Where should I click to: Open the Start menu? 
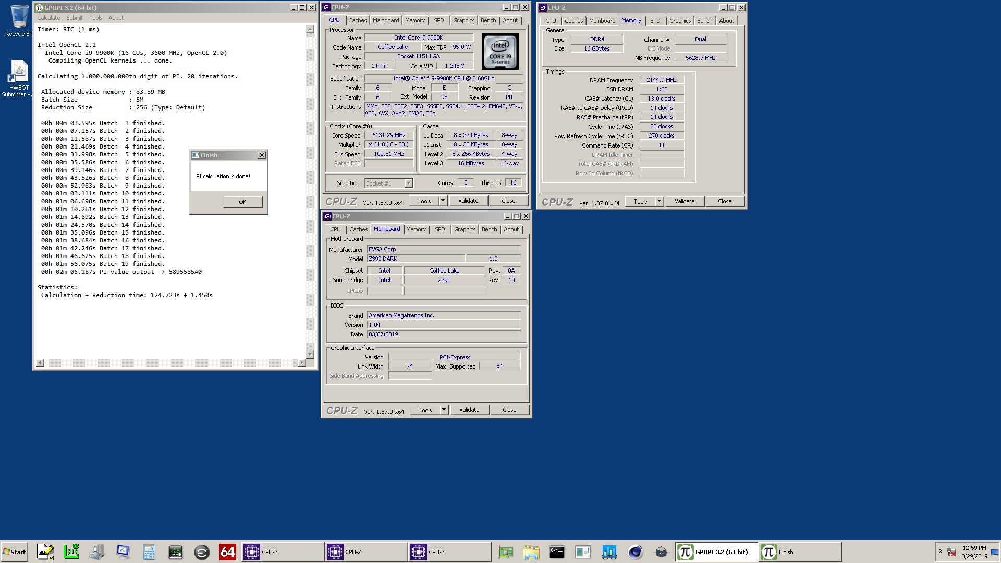(15, 552)
